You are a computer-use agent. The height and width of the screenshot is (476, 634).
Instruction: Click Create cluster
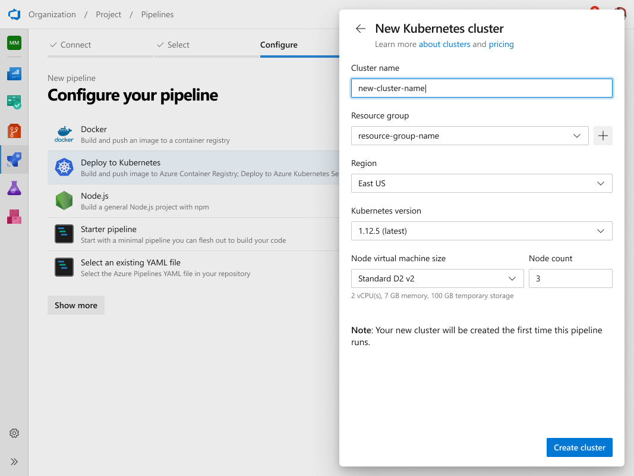tap(579, 447)
